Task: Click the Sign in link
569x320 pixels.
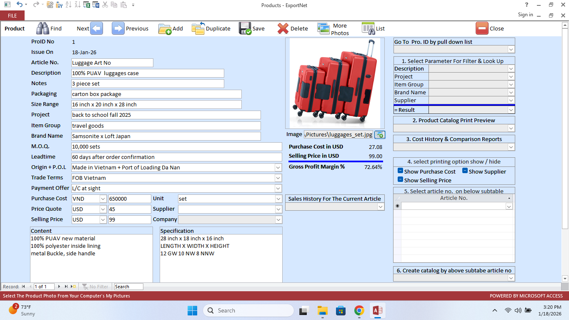Action: 525,15
